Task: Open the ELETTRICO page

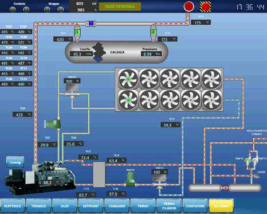Action: coord(13,206)
